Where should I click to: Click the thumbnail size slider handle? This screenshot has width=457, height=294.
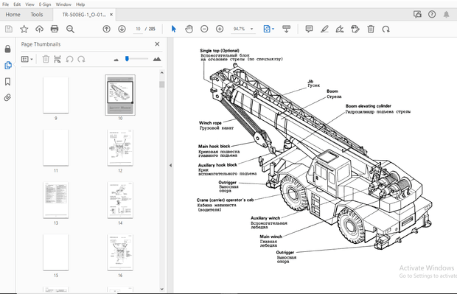[x=127, y=59]
